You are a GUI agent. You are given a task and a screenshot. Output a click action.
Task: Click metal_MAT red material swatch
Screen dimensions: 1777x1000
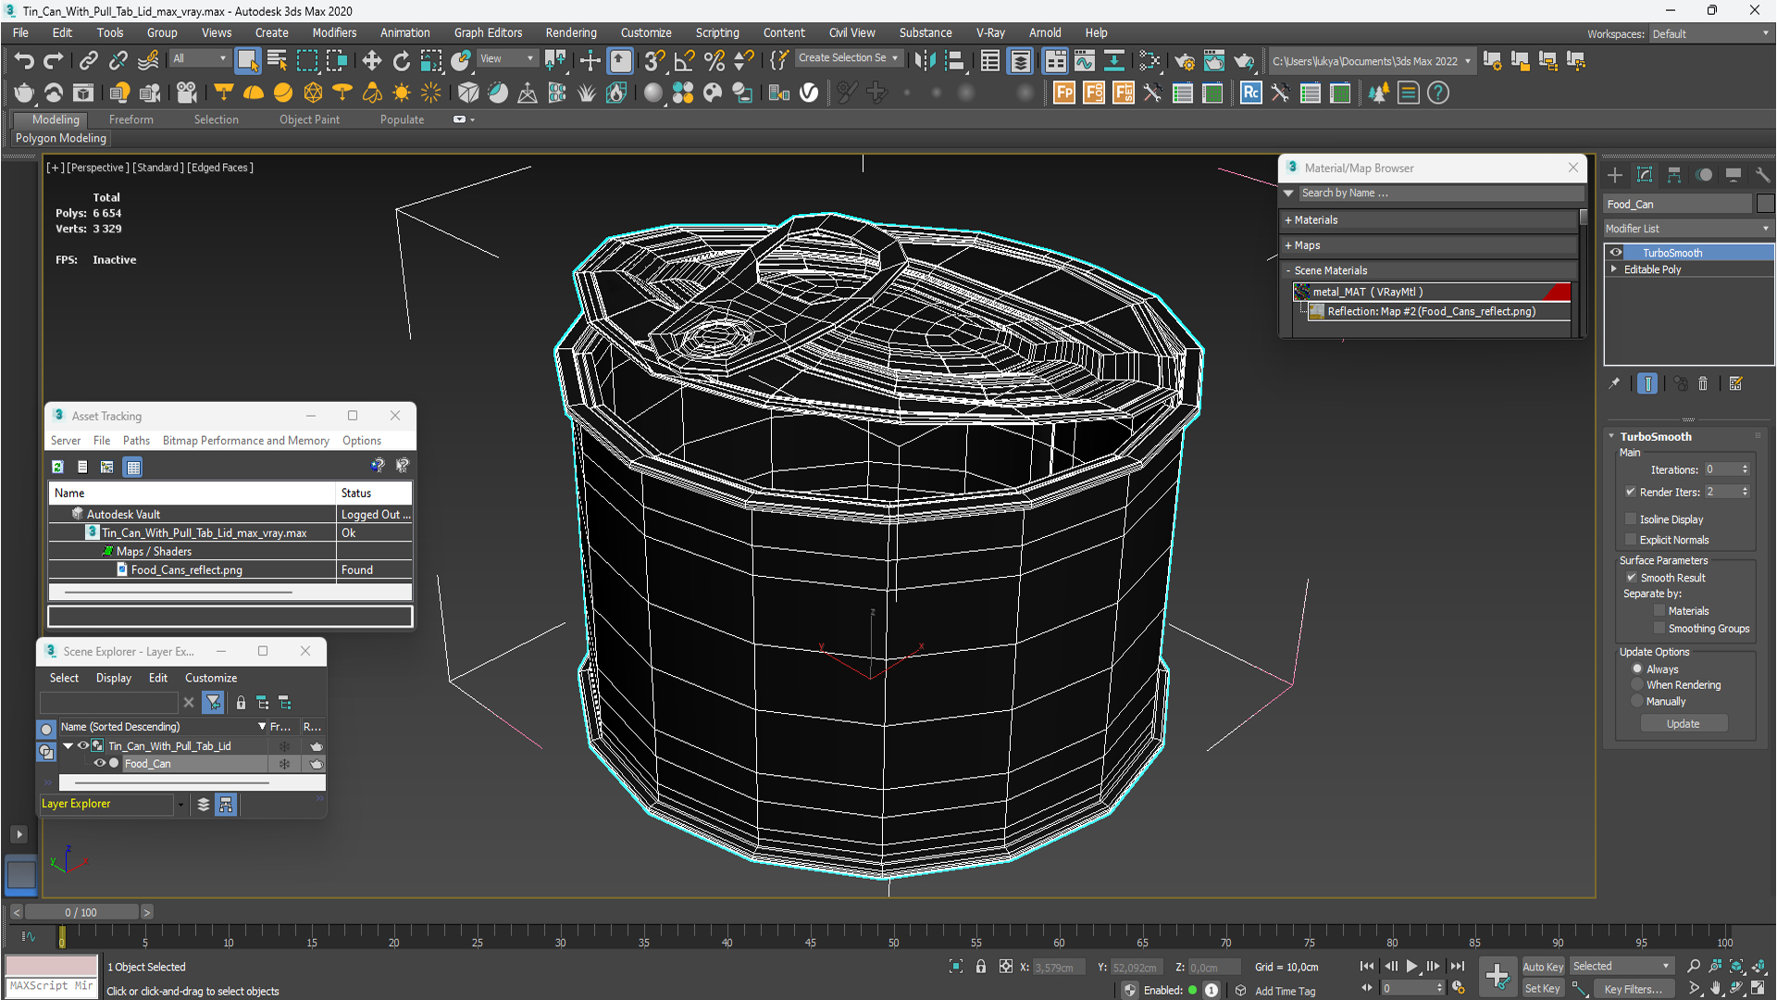click(1558, 292)
